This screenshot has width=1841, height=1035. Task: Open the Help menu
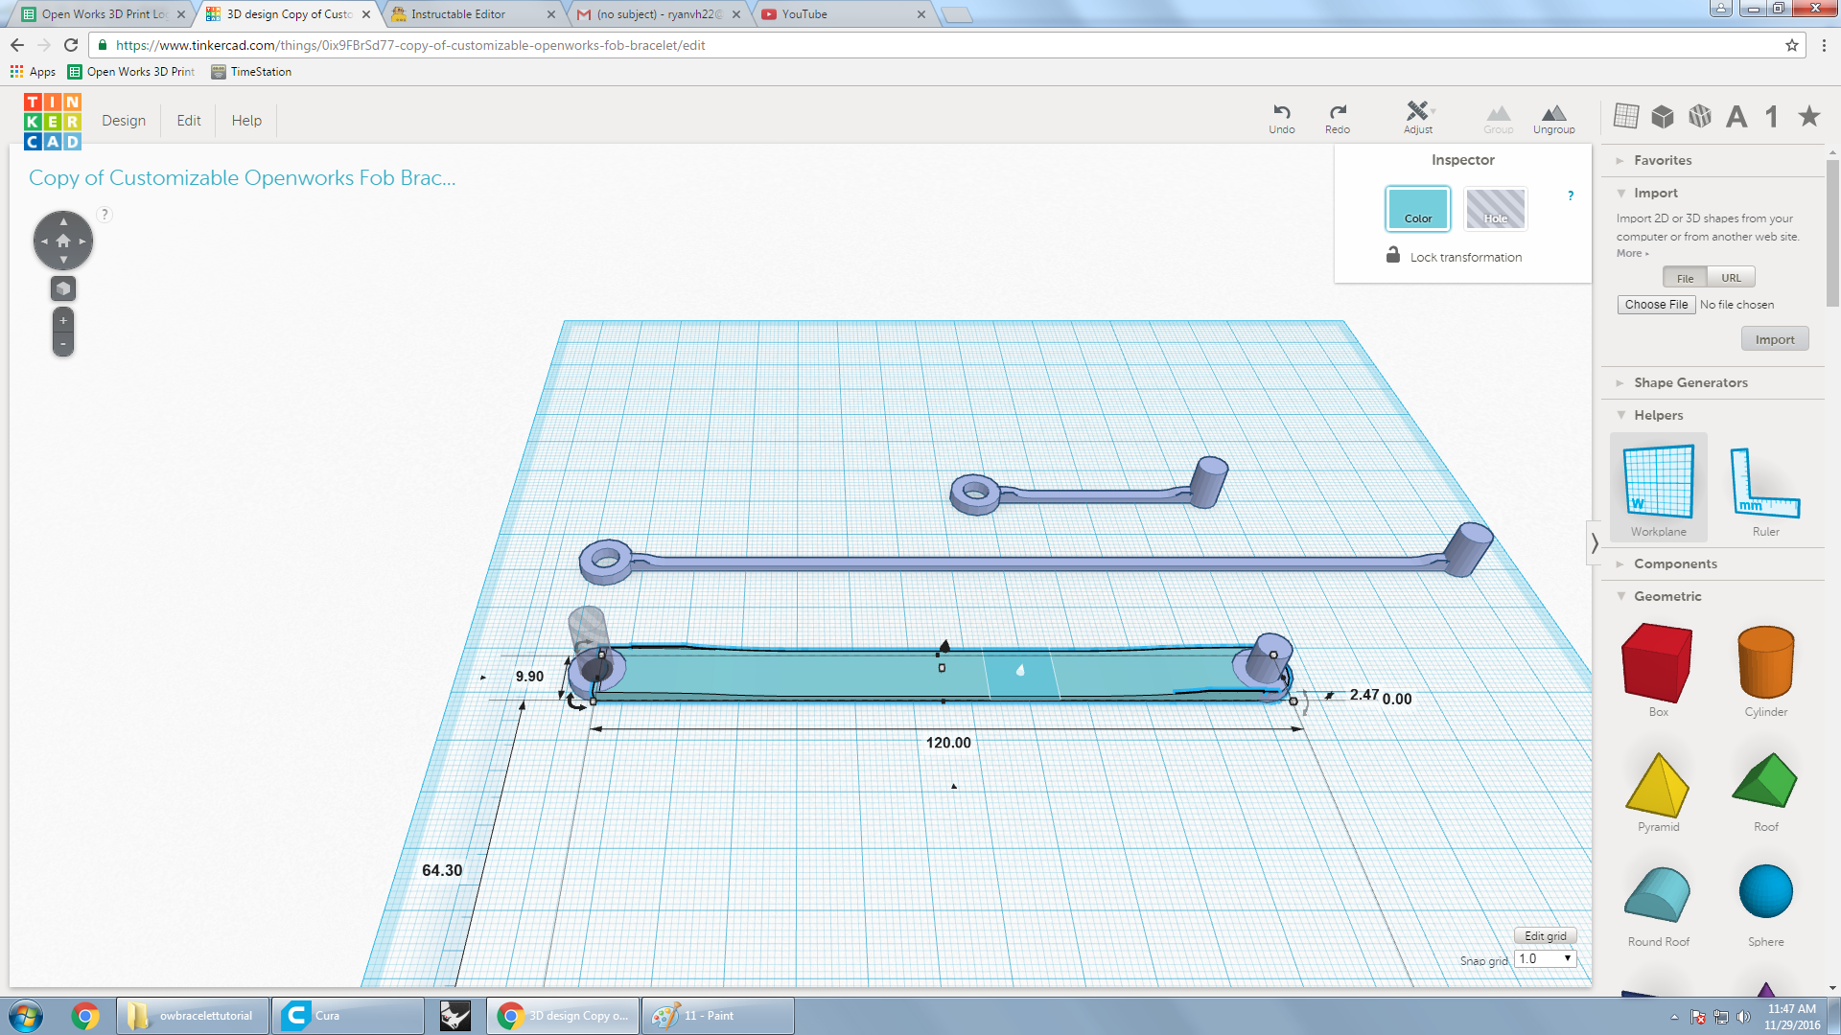[x=246, y=120]
